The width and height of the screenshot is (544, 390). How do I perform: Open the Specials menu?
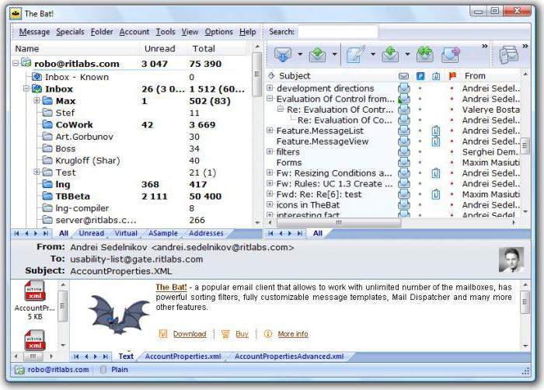[70, 32]
